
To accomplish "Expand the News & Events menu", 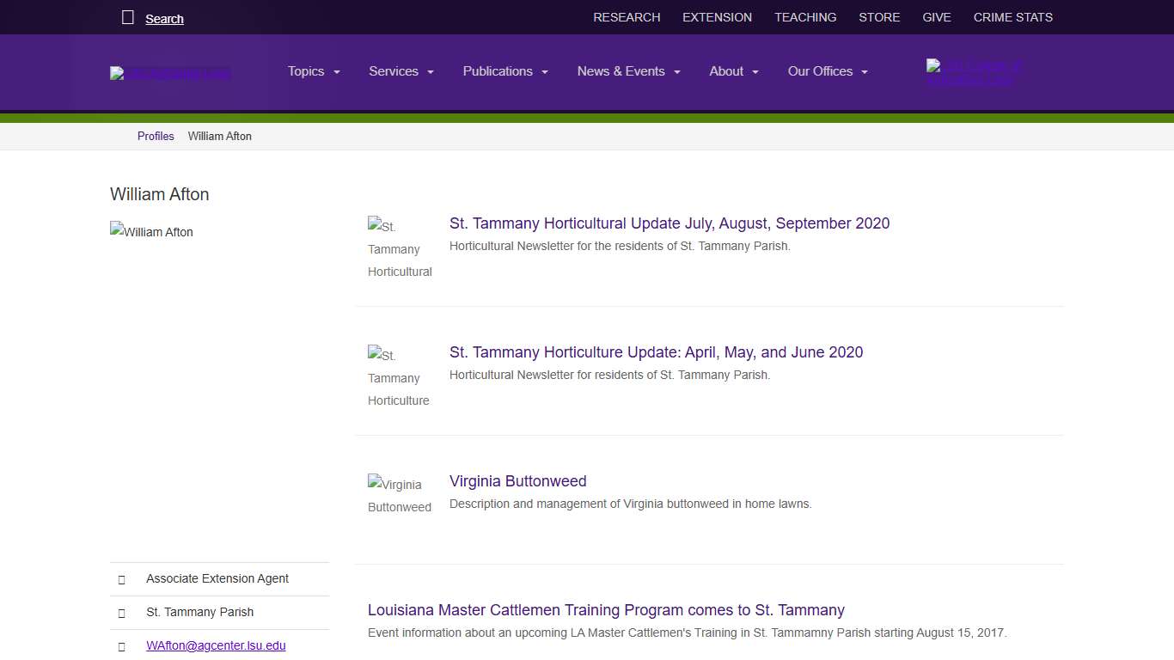I will pyautogui.click(x=628, y=71).
